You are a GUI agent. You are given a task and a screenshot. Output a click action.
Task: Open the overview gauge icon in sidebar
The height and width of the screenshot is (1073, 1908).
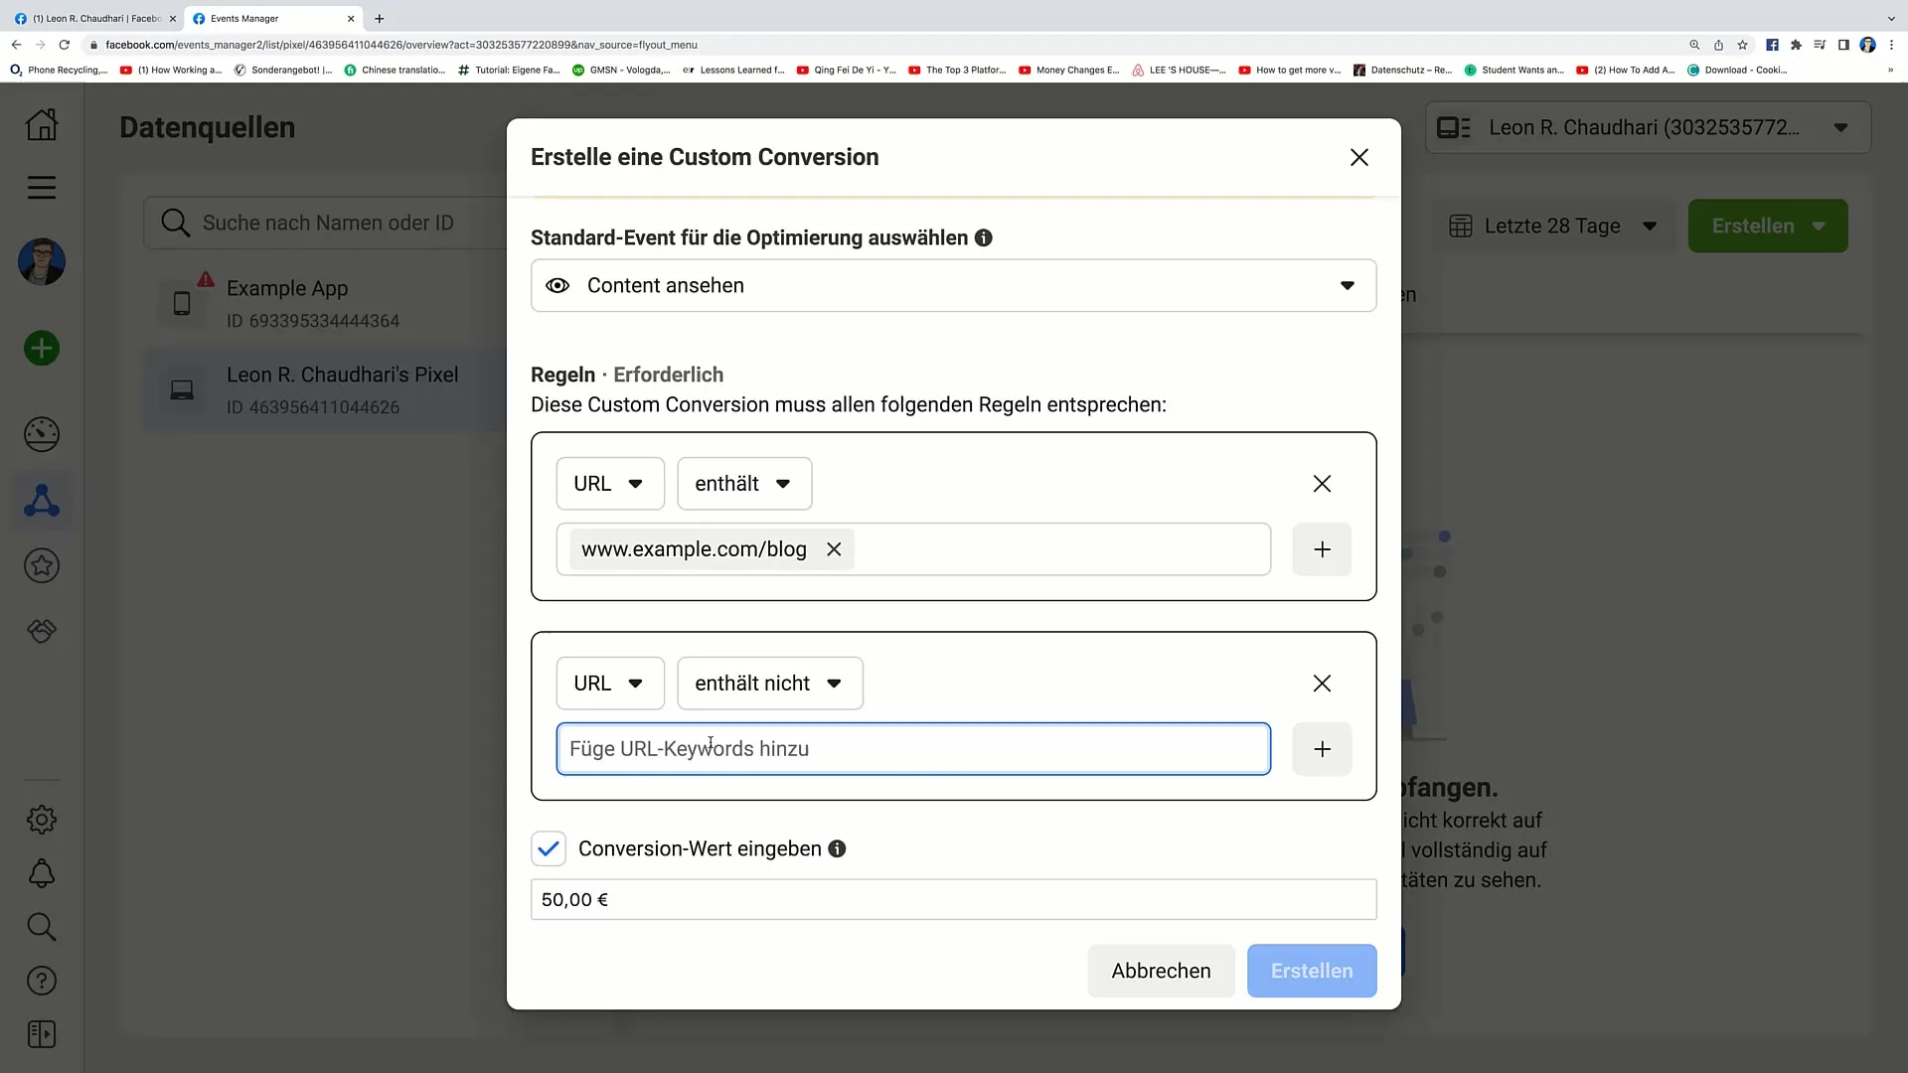42,434
